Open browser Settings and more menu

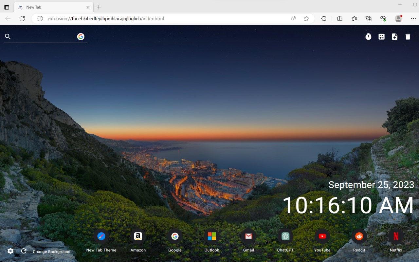pos(413,19)
